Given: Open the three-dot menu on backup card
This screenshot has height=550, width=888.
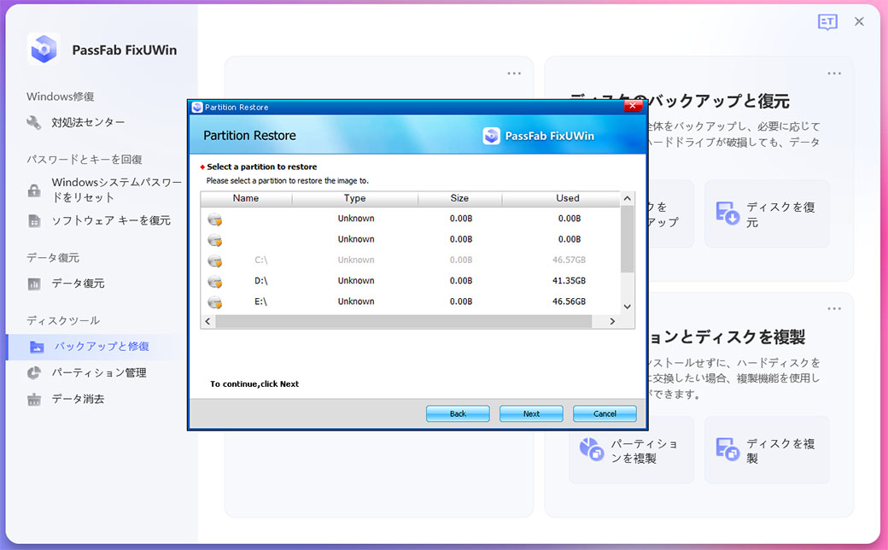Looking at the screenshot, I should tap(834, 73).
